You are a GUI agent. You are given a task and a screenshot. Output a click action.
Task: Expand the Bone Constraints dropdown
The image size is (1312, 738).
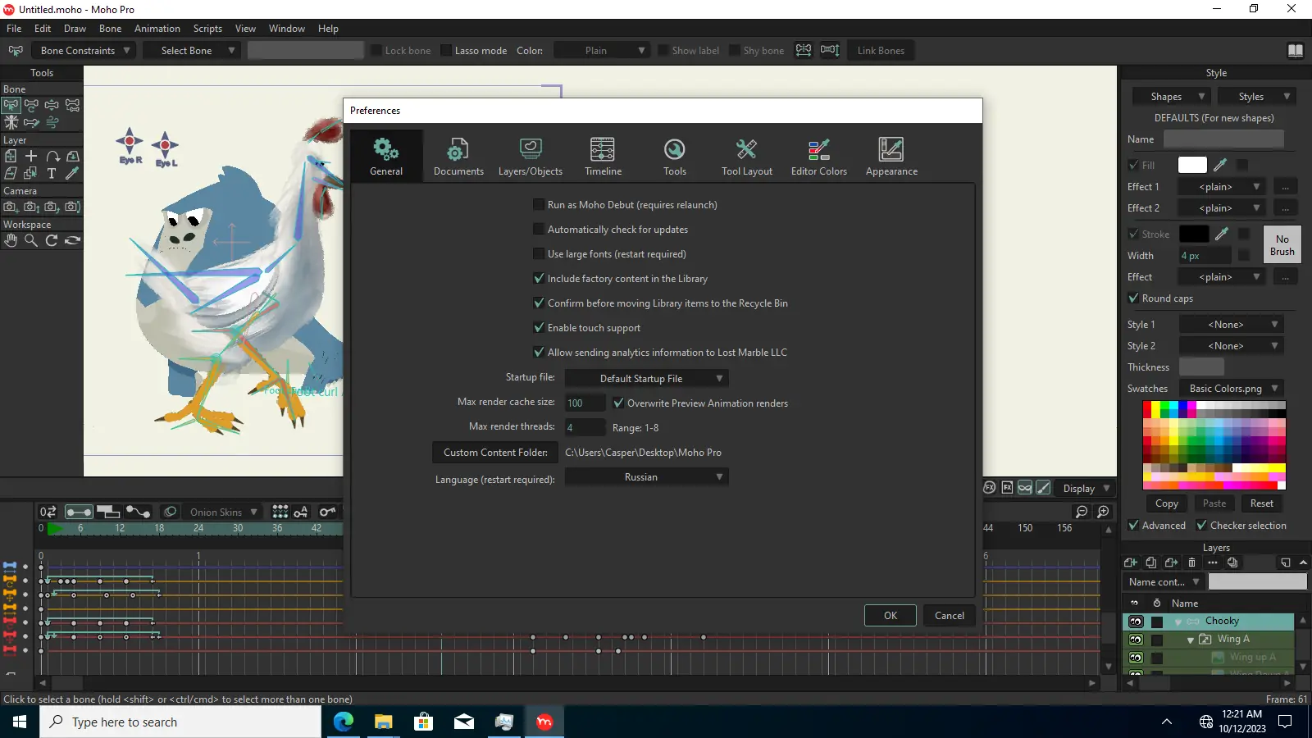point(84,51)
